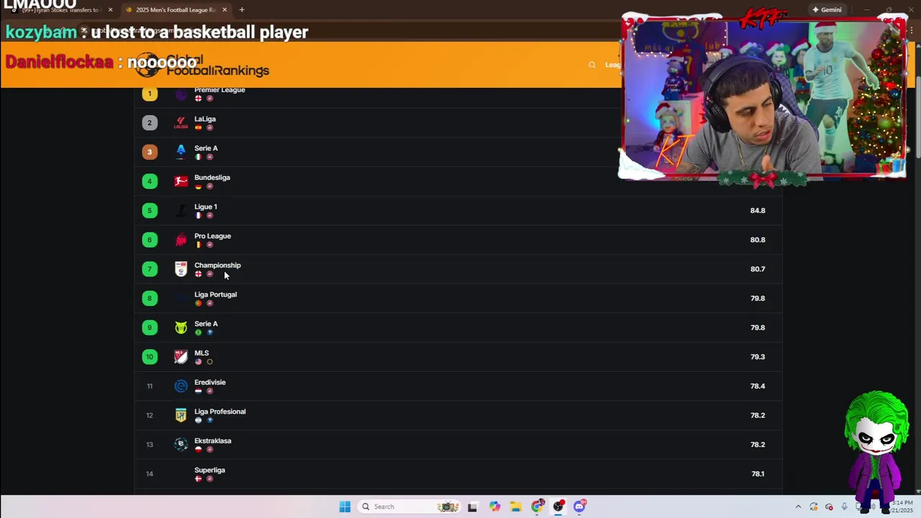This screenshot has width=921, height=518.
Task: Click Eredivisie rating 78.4
Action: [x=758, y=386]
